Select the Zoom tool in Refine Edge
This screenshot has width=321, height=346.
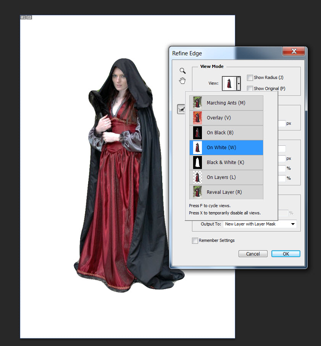[x=183, y=71]
